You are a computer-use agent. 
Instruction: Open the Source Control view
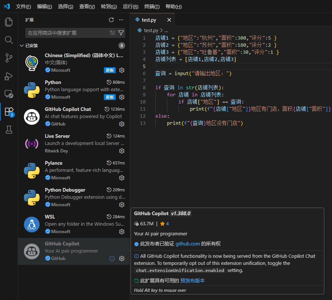9,58
